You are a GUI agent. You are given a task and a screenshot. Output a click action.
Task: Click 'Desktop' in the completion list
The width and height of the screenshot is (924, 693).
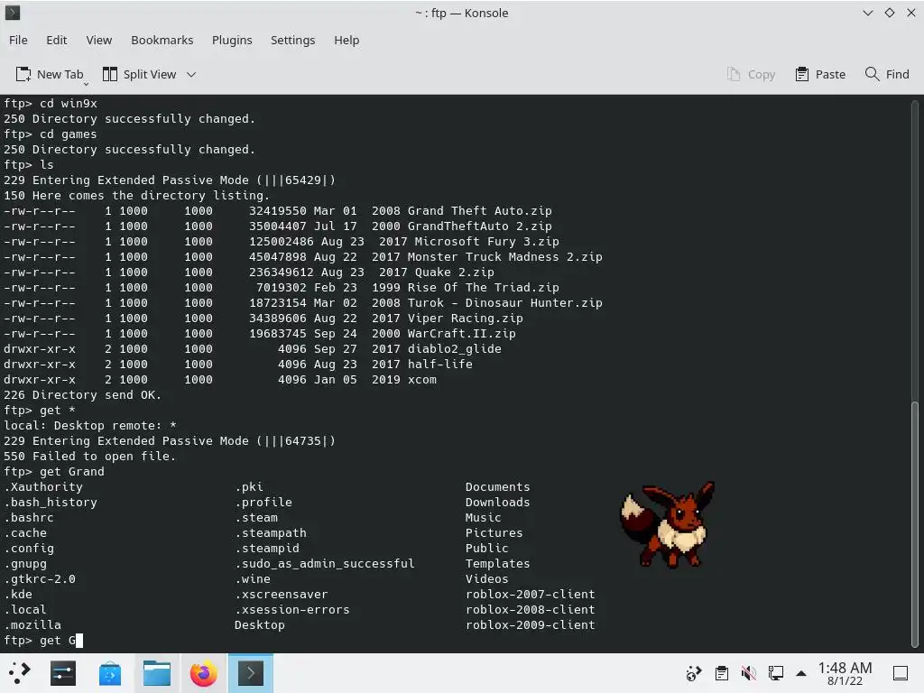pos(259,624)
